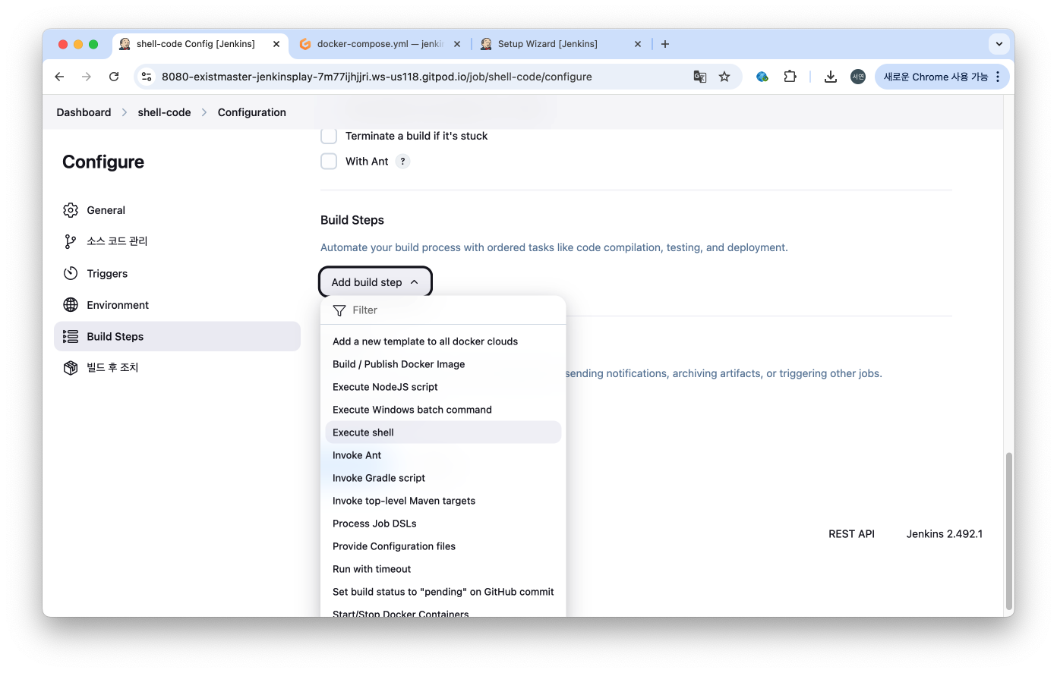The width and height of the screenshot is (1057, 673).
Task: Click the filter funnel icon in dropdown
Action: [x=339, y=310]
